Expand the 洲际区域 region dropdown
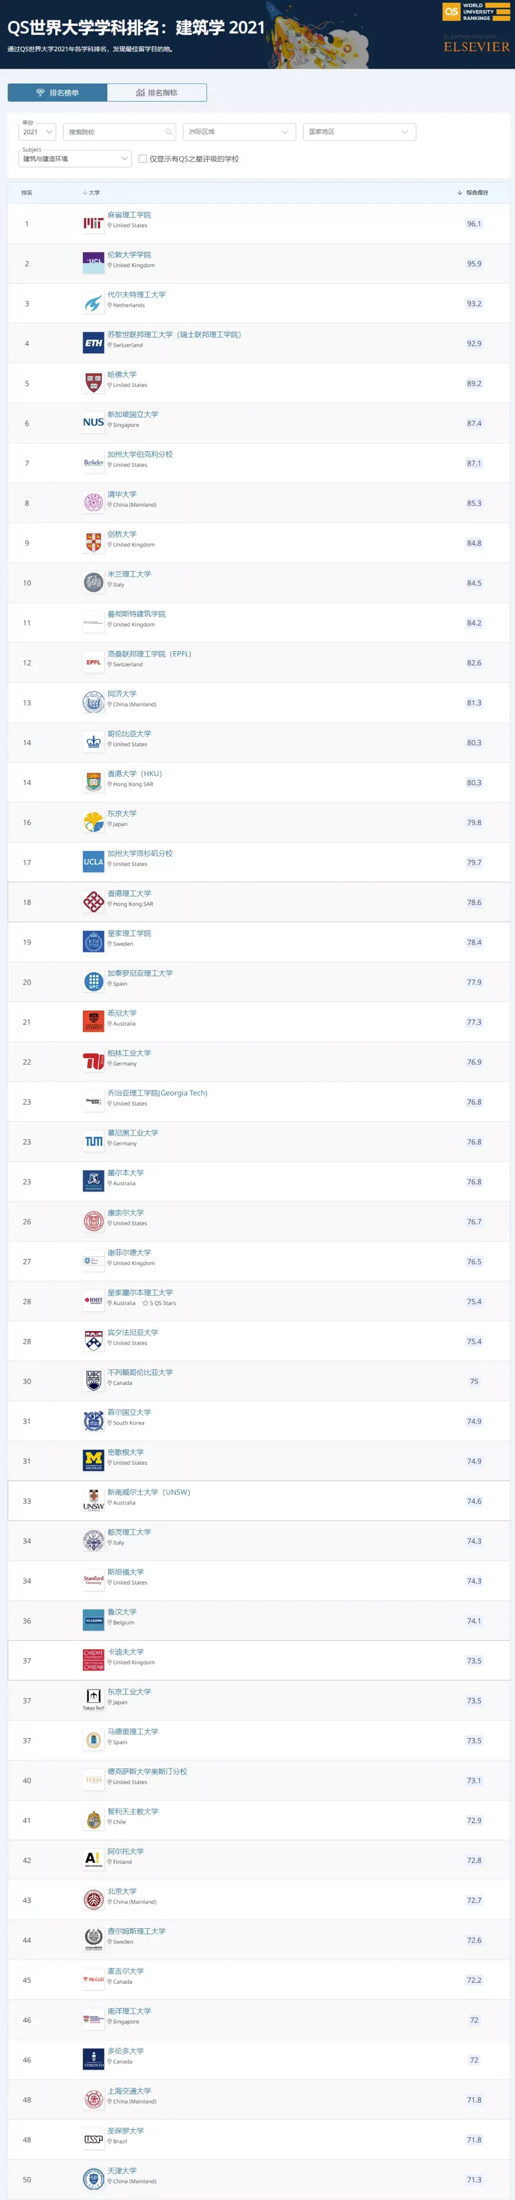 pos(239,132)
